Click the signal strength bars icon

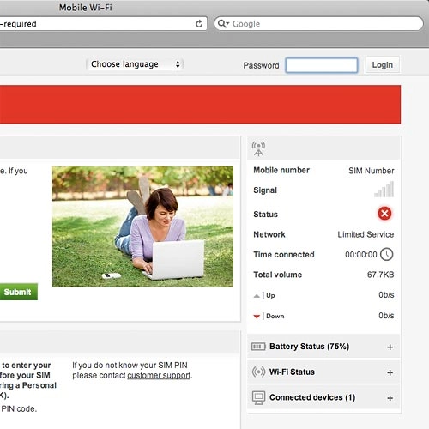tap(384, 190)
